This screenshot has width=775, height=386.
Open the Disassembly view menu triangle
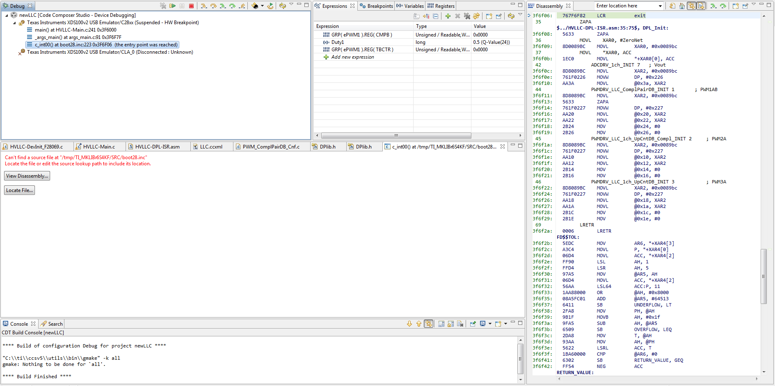(754, 5)
